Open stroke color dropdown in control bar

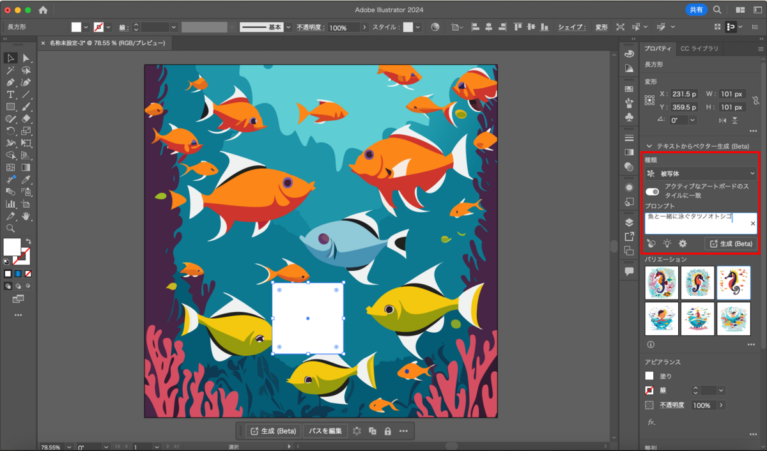pyautogui.click(x=109, y=27)
